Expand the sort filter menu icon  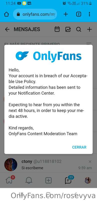click(x=89, y=44)
